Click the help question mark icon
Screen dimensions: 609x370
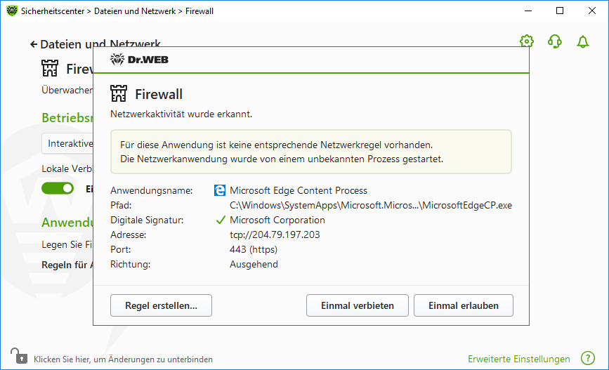pos(588,359)
